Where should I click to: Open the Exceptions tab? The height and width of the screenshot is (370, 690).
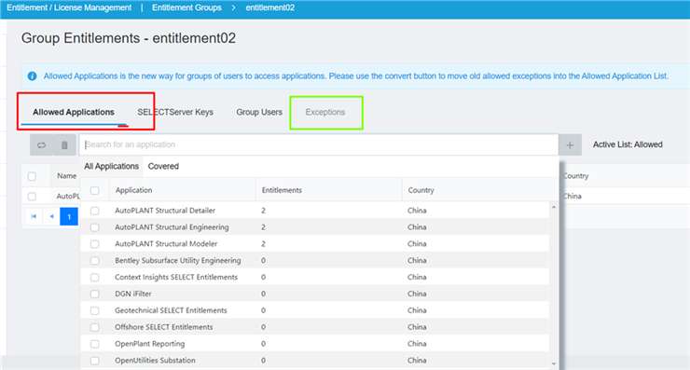pos(325,112)
